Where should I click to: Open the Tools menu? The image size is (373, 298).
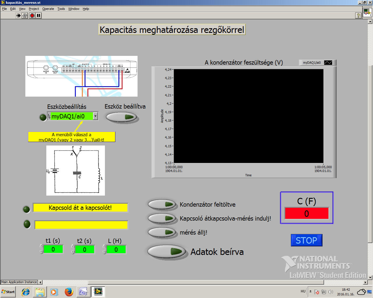[x=61, y=9]
